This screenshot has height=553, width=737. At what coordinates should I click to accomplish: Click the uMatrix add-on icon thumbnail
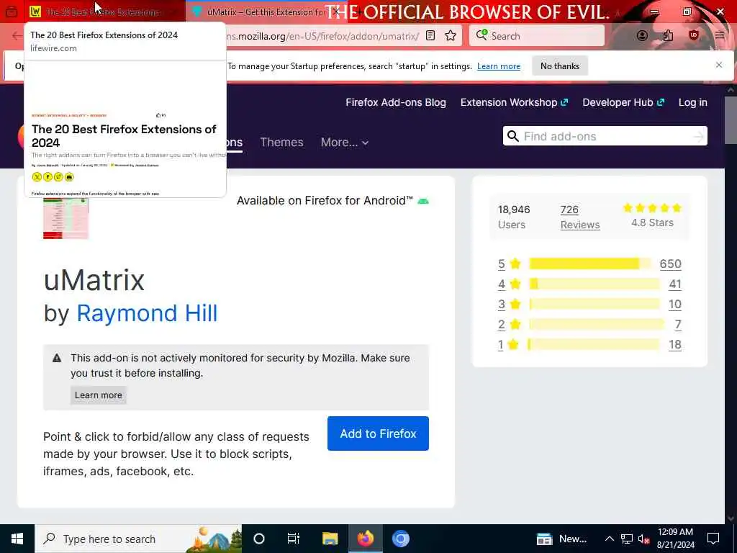pyautogui.click(x=65, y=218)
